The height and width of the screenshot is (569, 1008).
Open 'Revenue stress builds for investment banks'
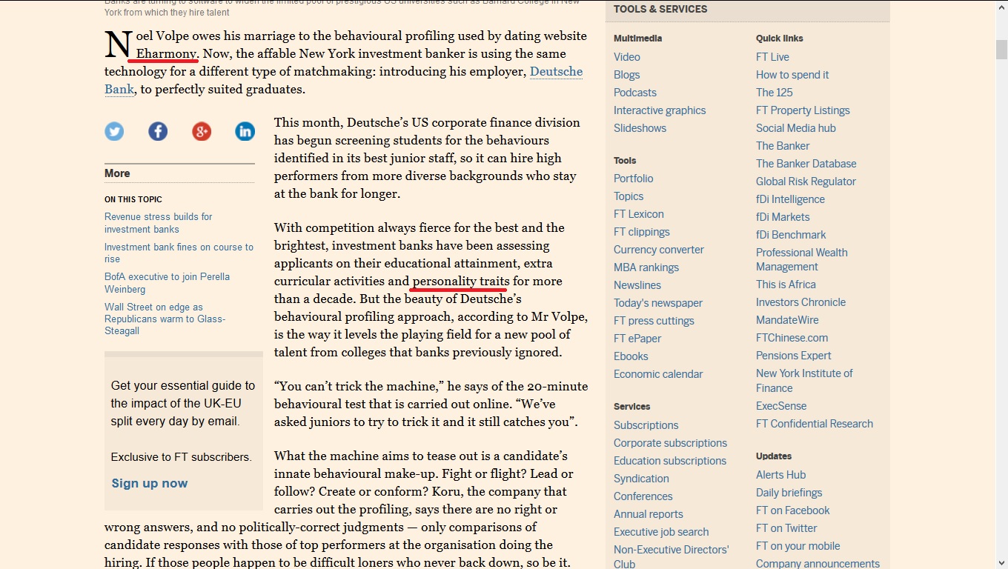pyautogui.click(x=159, y=223)
